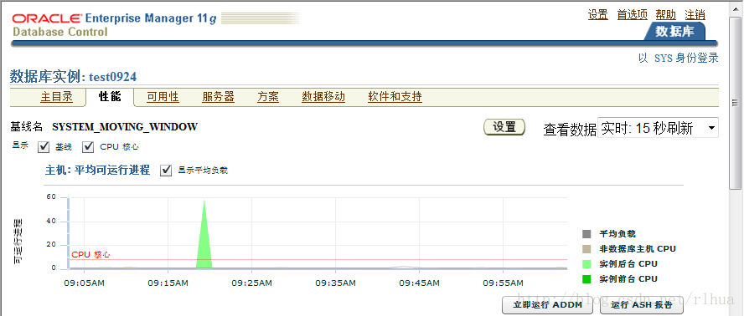Open the 方案 tab
This screenshot has height=316, width=744.
[268, 97]
